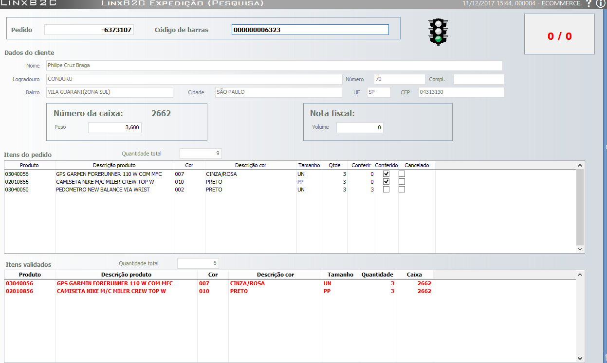Select PEDOMETRO NEW BALANCE VIA WRIST description

click(x=103, y=190)
